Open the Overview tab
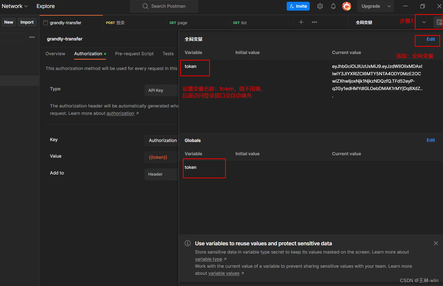Viewport: 443px width, 286px height. coord(55,54)
